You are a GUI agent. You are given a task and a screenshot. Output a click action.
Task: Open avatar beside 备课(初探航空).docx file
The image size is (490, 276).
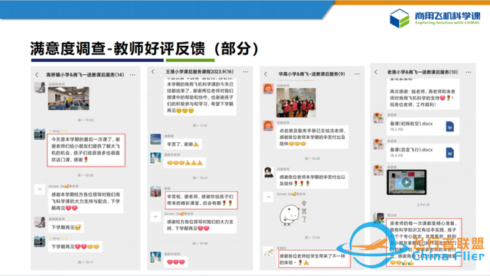point(378,118)
